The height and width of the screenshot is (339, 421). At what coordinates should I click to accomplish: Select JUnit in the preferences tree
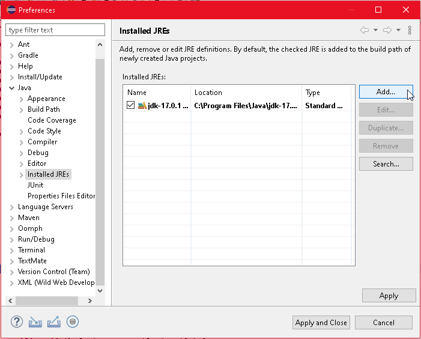click(x=35, y=185)
